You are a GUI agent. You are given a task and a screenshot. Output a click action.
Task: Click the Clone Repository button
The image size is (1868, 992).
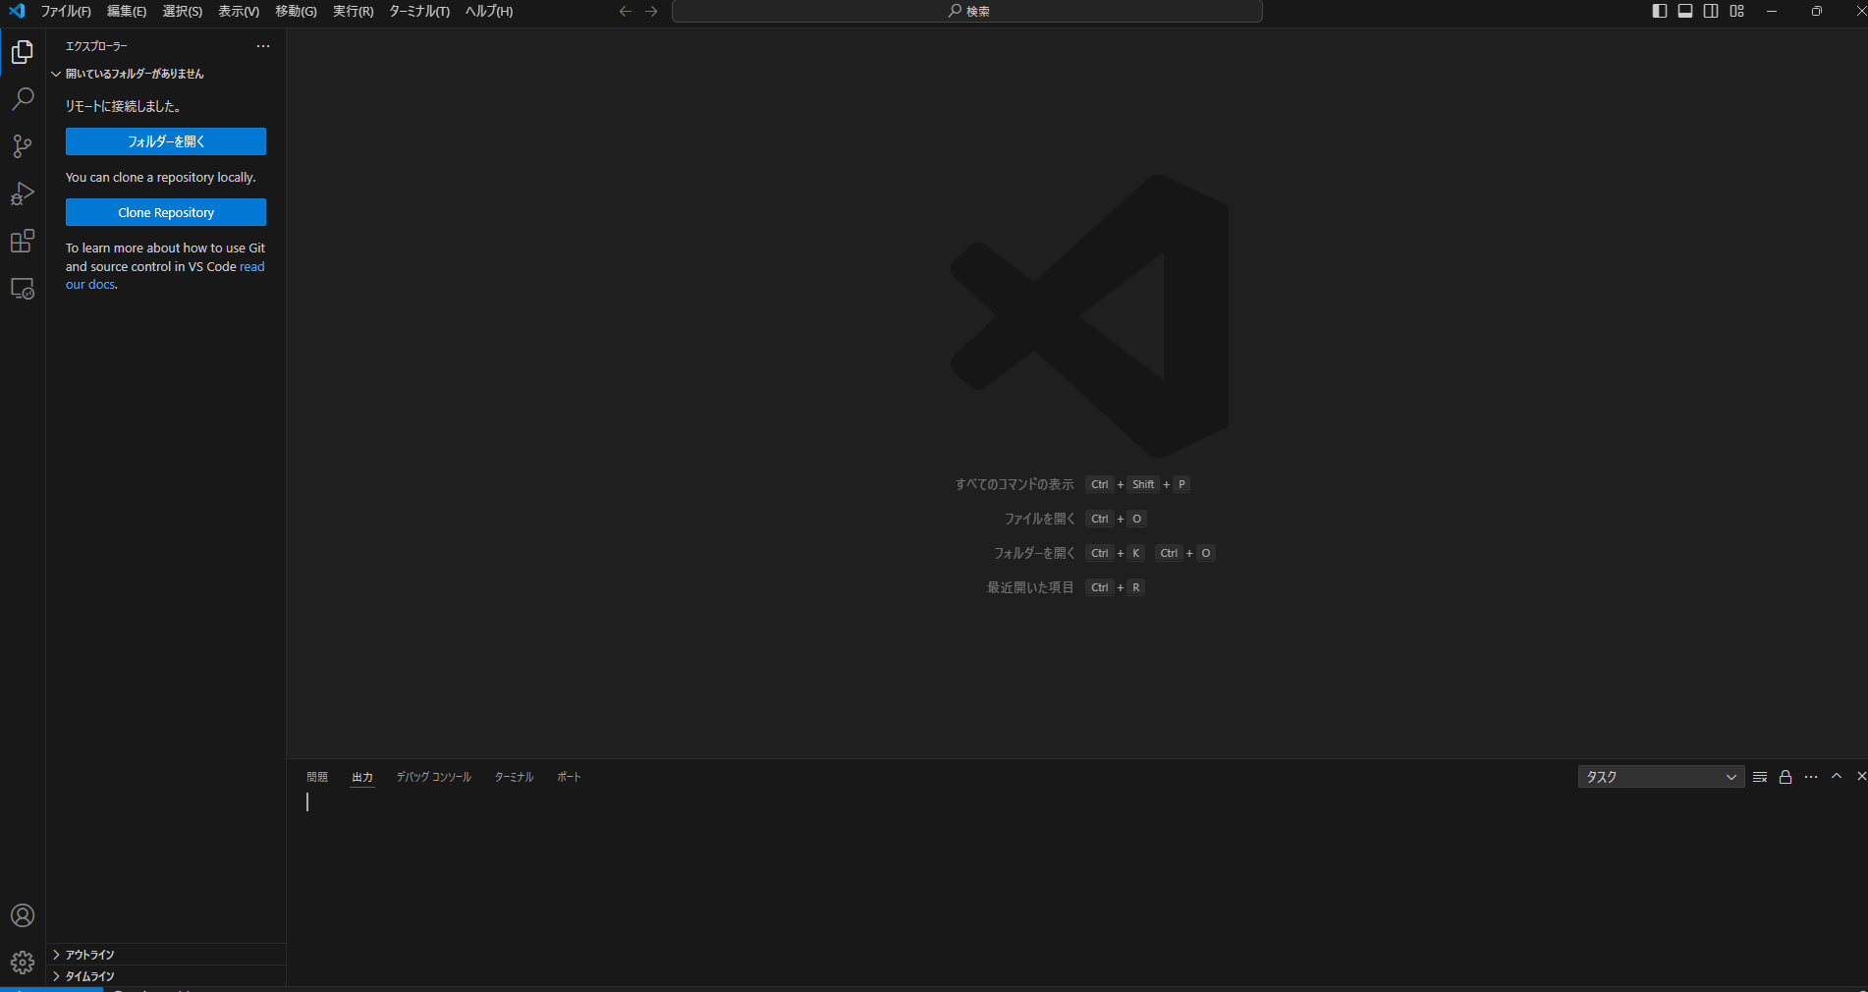166,212
